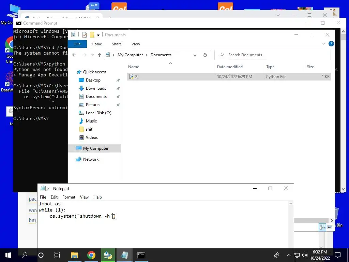The width and height of the screenshot is (349, 262).
Task: Open Notepad Edit menu
Action: [54, 197]
